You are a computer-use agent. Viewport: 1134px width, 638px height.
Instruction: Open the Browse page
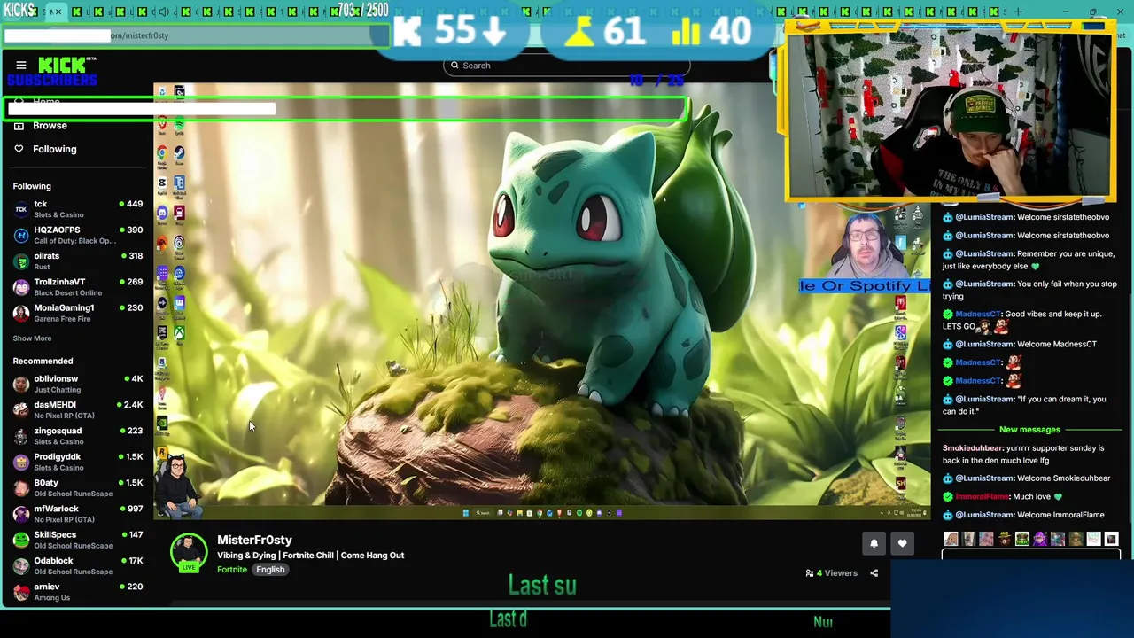coord(50,126)
